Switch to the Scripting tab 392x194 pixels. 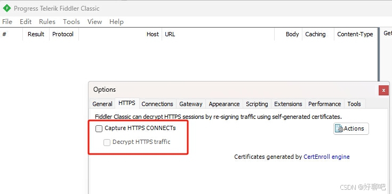[257, 104]
